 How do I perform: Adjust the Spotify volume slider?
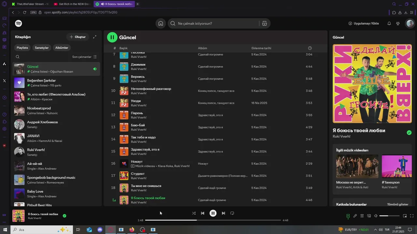[389, 216]
